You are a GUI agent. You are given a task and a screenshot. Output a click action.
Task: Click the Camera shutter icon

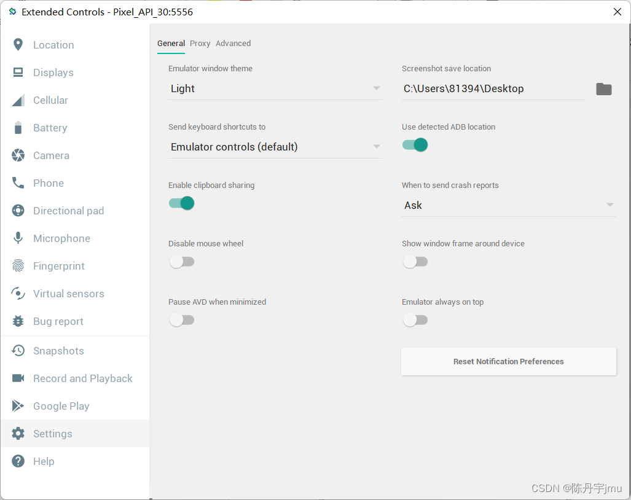coord(18,155)
